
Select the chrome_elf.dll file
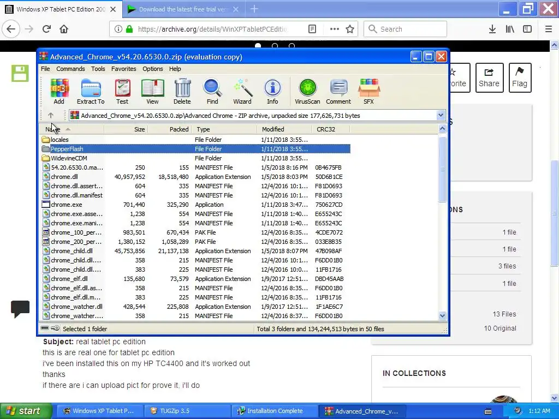click(69, 279)
